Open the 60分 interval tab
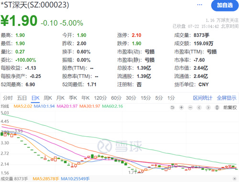Viewport: 239px width, 182px height. [x=116, y=98]
